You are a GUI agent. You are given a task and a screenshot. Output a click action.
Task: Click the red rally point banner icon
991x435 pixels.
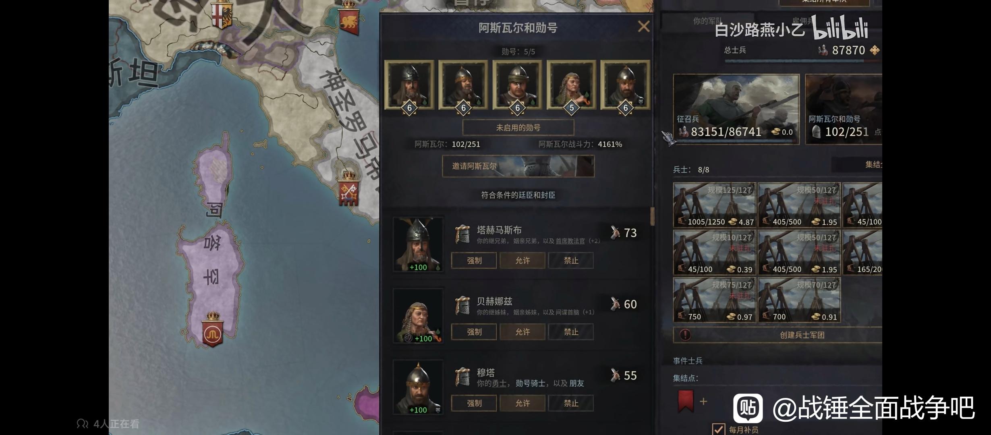pyautogui.click(x=686, y=401)
